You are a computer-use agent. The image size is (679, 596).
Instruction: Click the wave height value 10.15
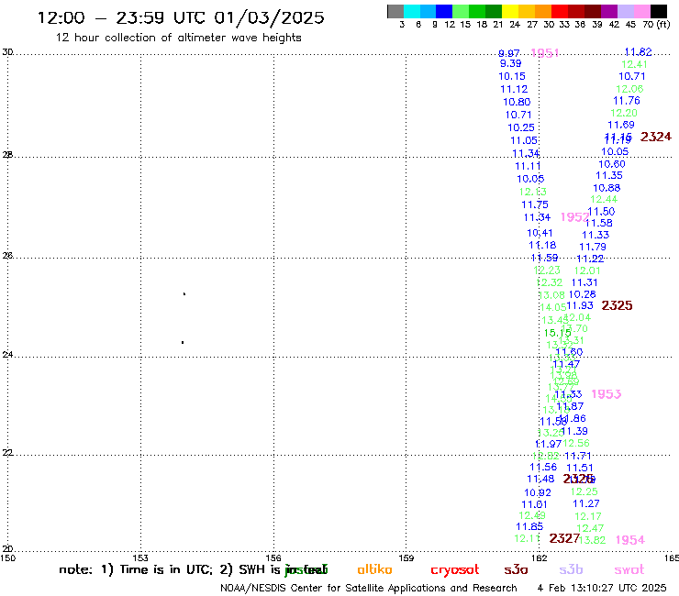tap(512, 76)
